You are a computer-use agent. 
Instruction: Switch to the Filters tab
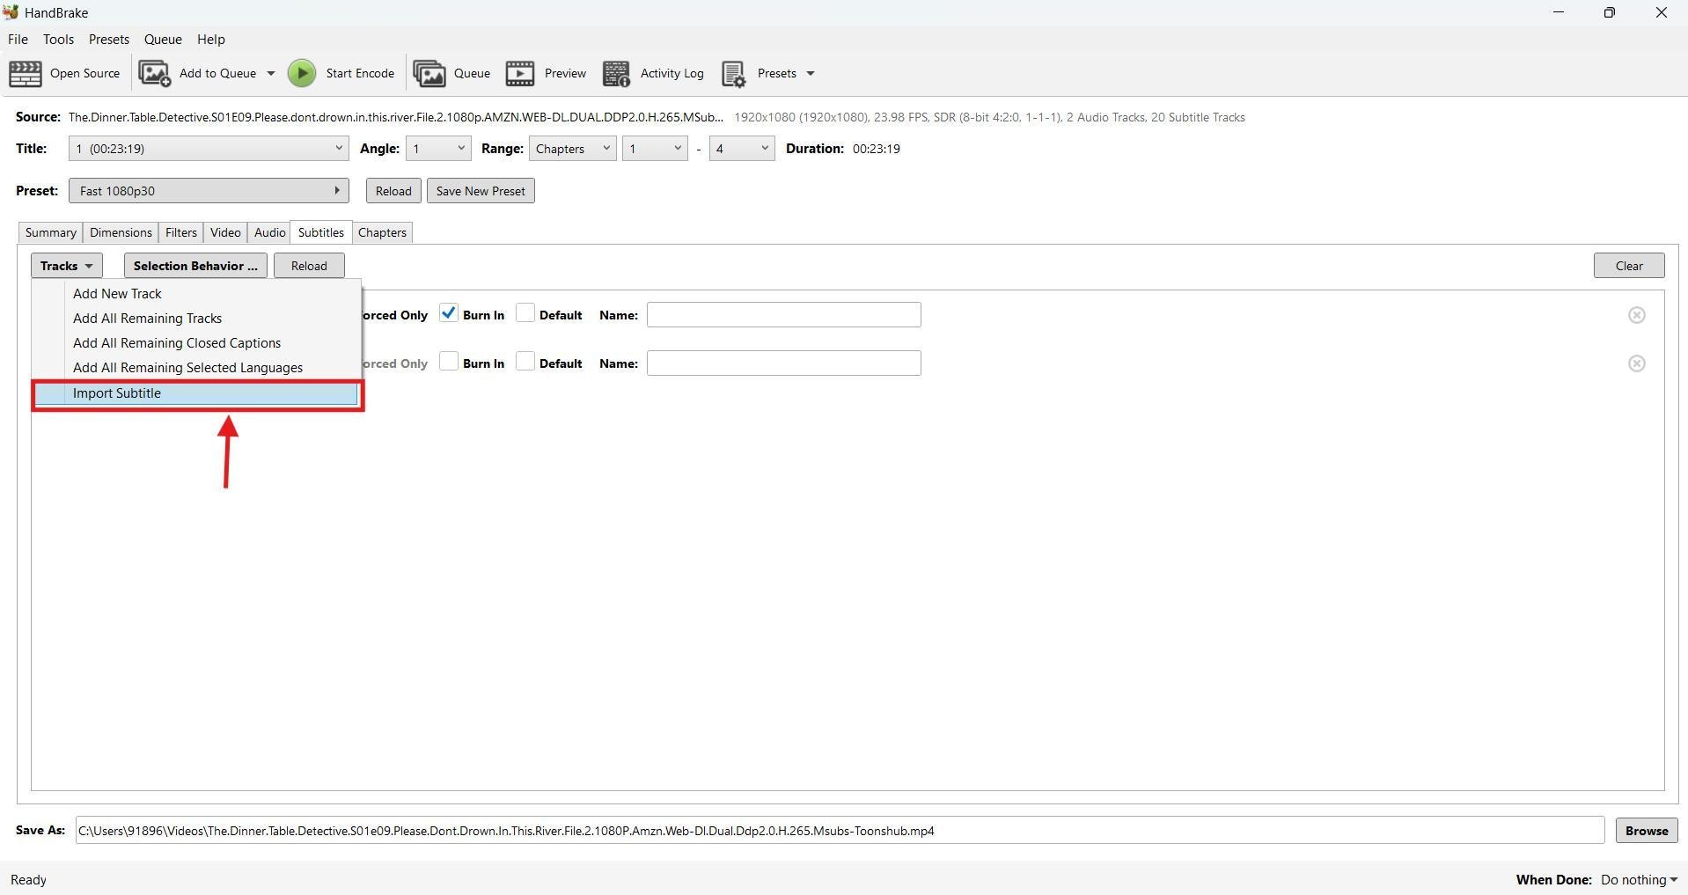[x=181, y=232]
